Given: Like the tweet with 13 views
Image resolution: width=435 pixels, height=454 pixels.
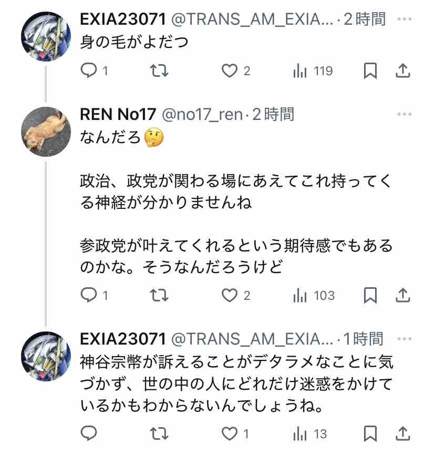Looking at the screenshot, I should [x=235, y=433].
